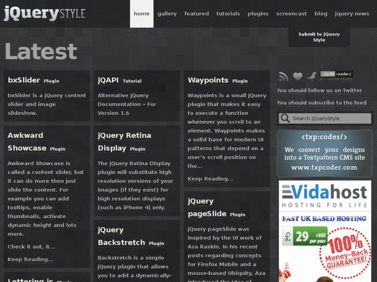Click the Plugin tag beside Waypoints
This screenshot has width=377, height=282.
(240, 81)
